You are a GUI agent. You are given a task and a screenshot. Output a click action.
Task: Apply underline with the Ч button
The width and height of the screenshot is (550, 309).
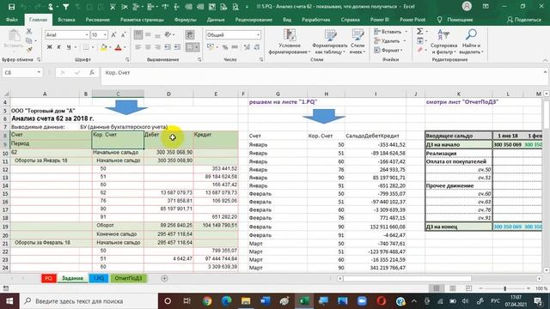(69, 47)
